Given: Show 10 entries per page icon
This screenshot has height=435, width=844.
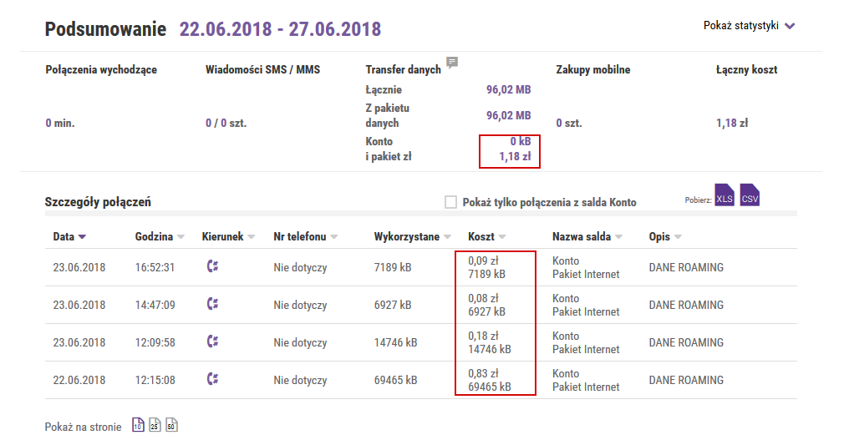Looking at the screenshot, I should pyautogui.click(x=138, y=425).
